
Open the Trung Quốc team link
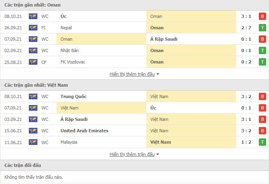click(x=74, y=96)
